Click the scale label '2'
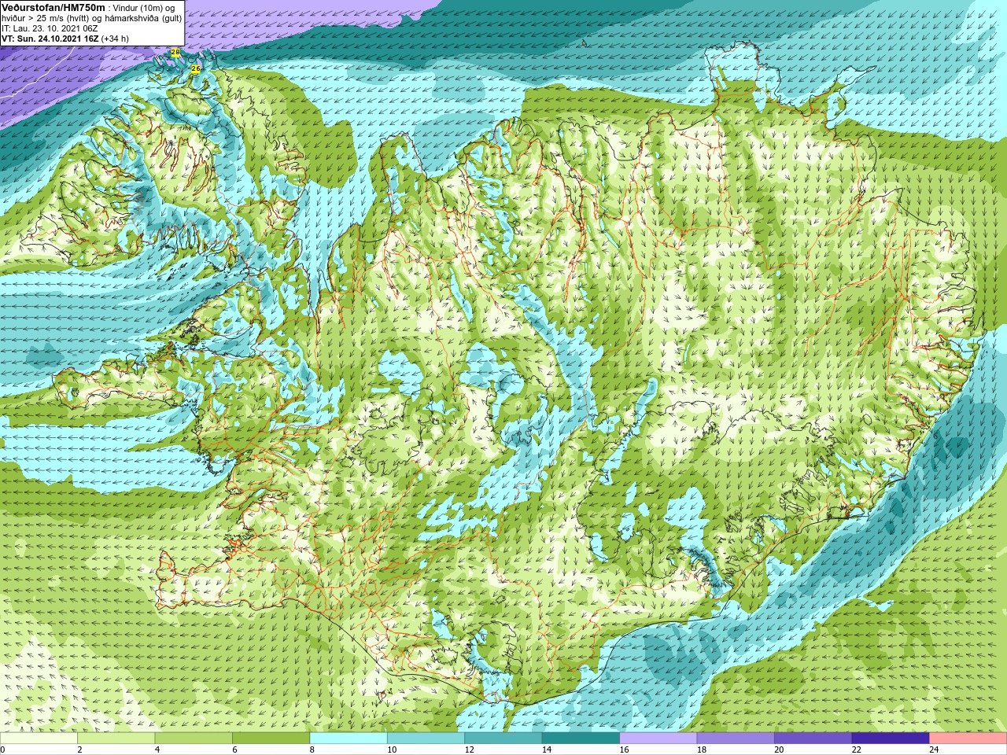This screenshot has width=1007, height=755. tap(79, 749)
